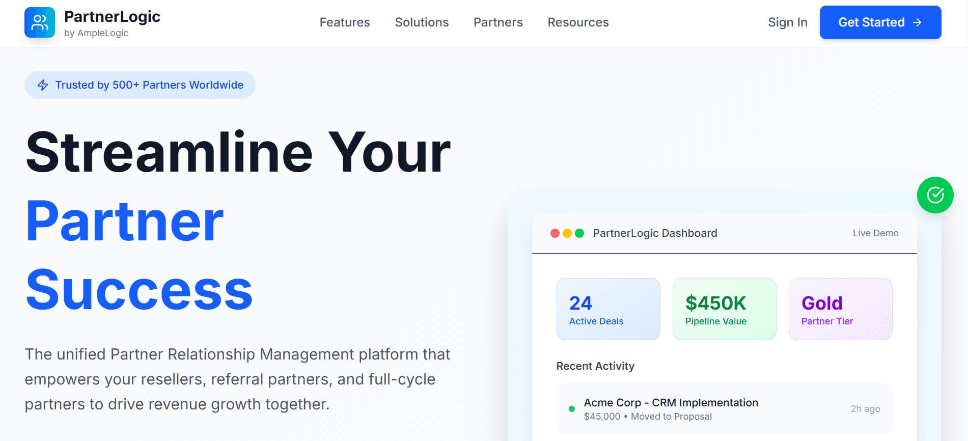Image resolution: width=968 pixels, height=441 pixels.
Task: Open the Solutions navigation item
Action: pos(422,22)
